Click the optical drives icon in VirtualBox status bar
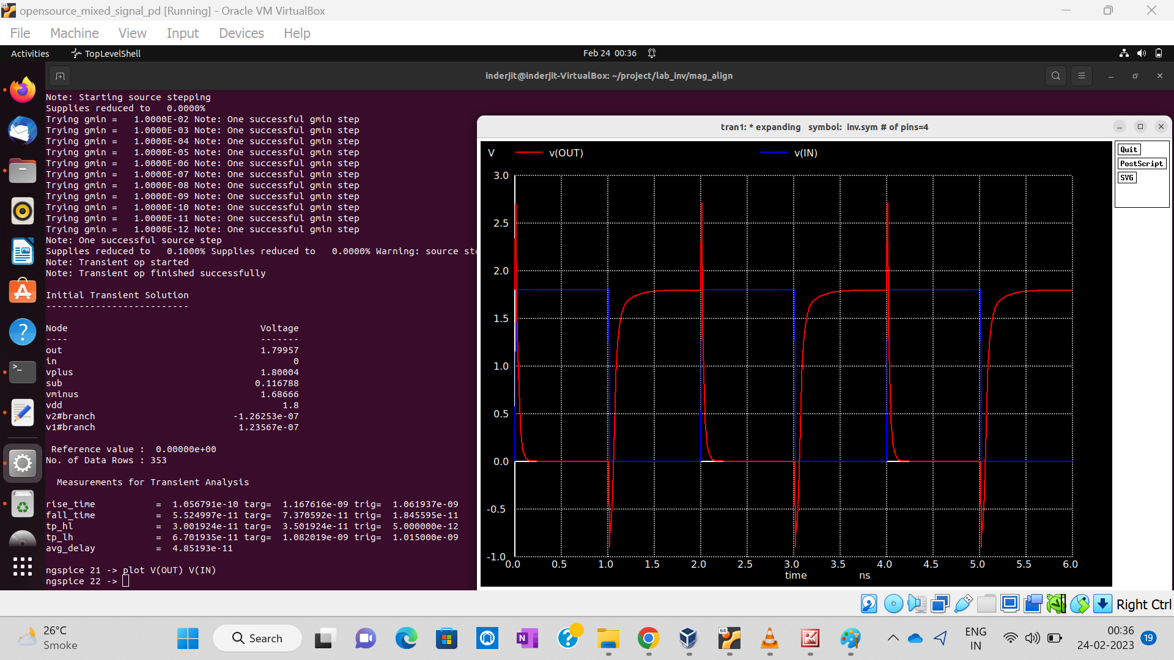The image size is (1174, 660). (x=894, y=603)
